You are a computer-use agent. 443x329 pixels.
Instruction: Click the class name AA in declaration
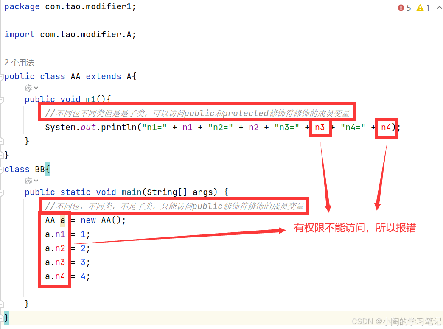pyautogui.click(x=76, y=77)
